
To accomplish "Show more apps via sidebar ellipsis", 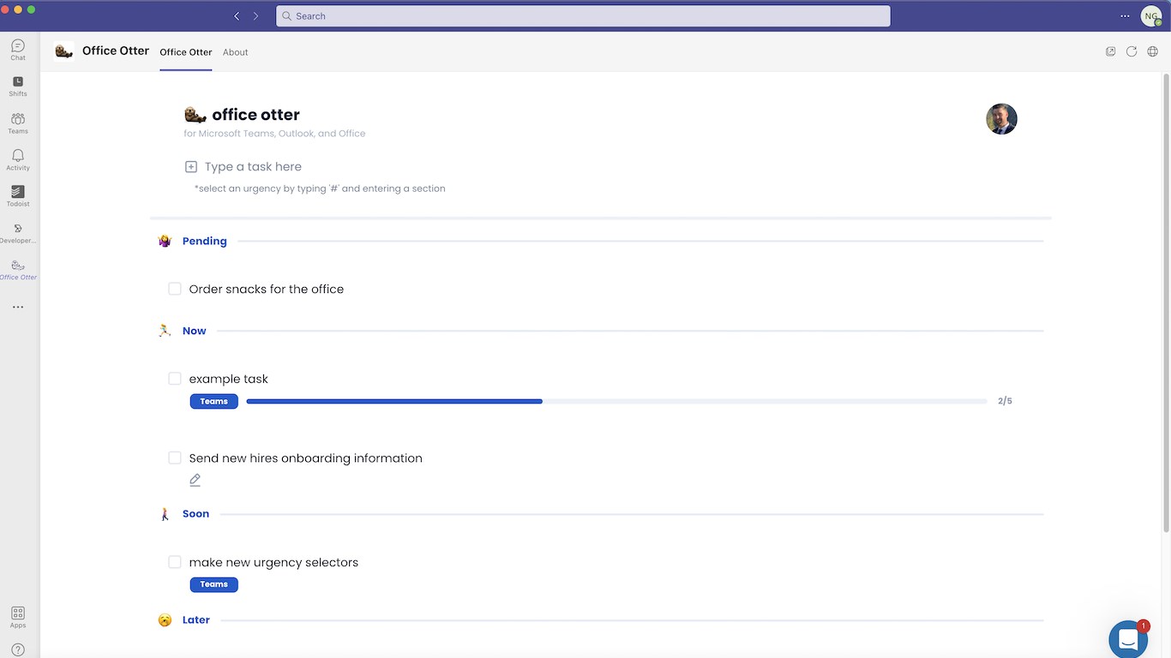I will click(18, 307).
